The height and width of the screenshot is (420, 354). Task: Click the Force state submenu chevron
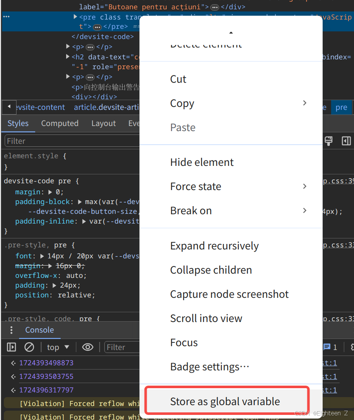tap(304, 186)
